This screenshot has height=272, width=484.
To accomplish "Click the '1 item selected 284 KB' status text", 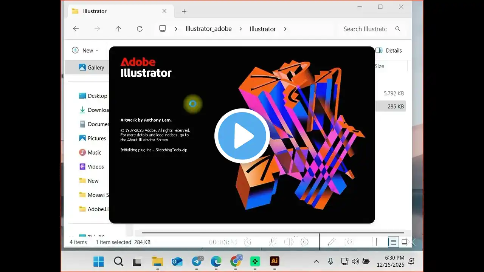I will pos(123,242).
